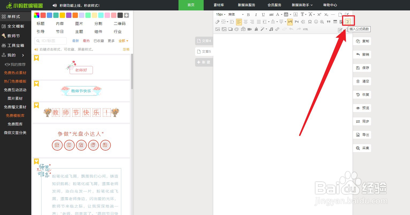Open the emoji picker icon

coord(316,22)
